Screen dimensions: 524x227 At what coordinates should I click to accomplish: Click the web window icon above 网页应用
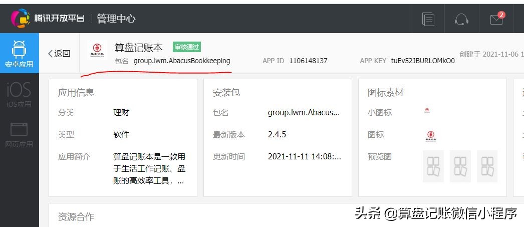click(19, 129)
